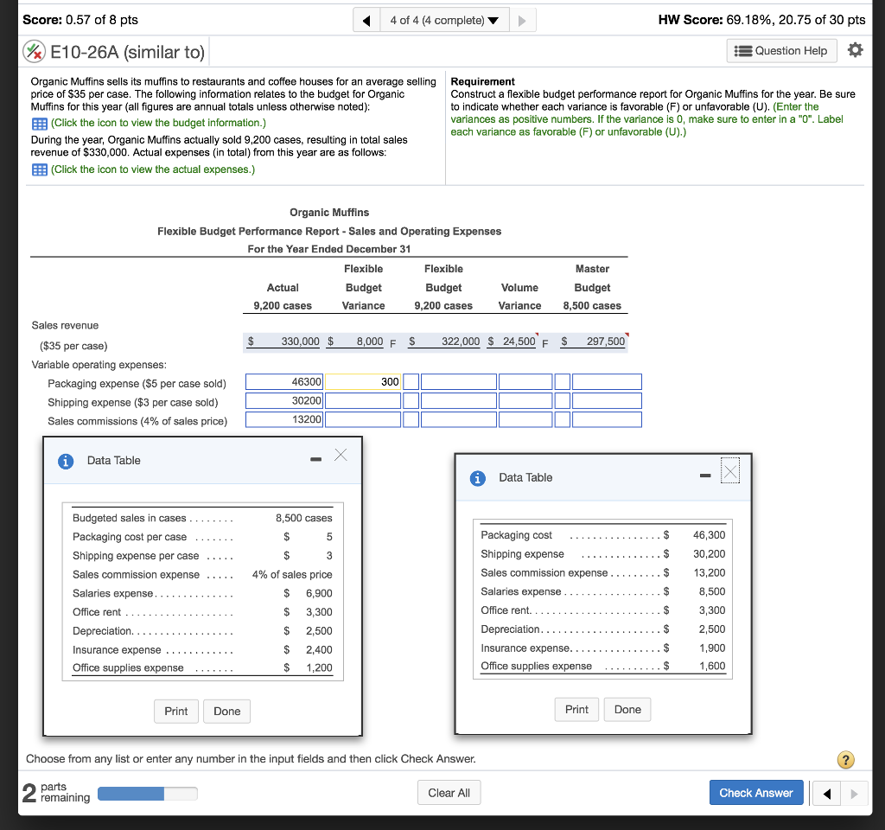Screen dimensions: 885x830
Task: Click Sales commissions flexible budget amount field
Action: coord(459,419)
